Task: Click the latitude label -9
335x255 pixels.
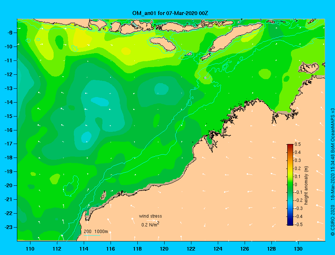Action: (10, 33)
